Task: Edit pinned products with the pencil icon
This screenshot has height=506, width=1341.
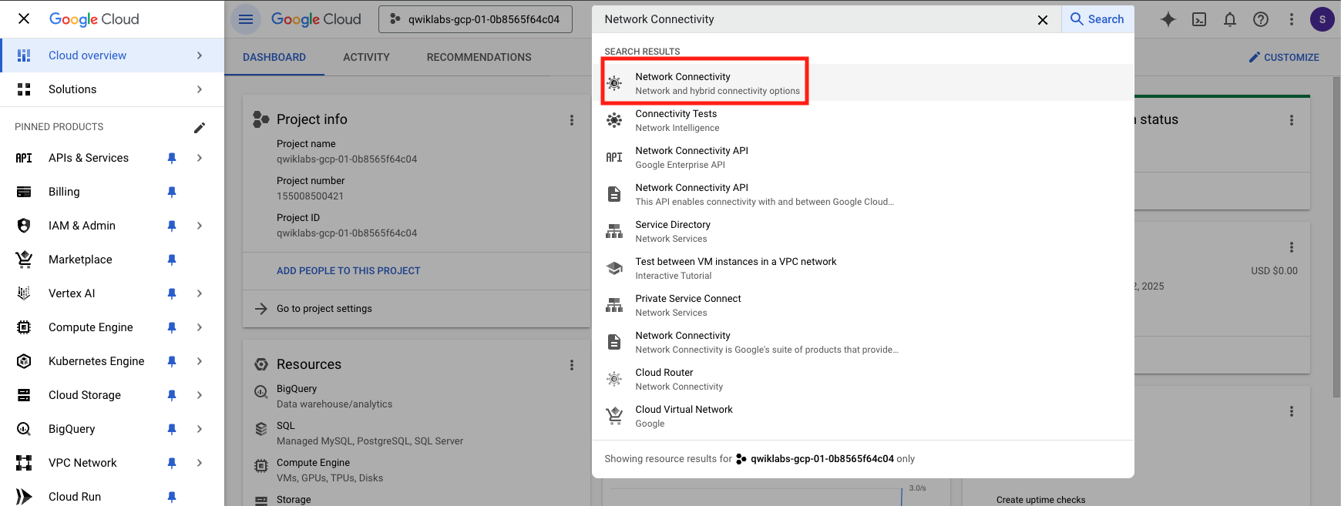Action: tap(200, 127)
